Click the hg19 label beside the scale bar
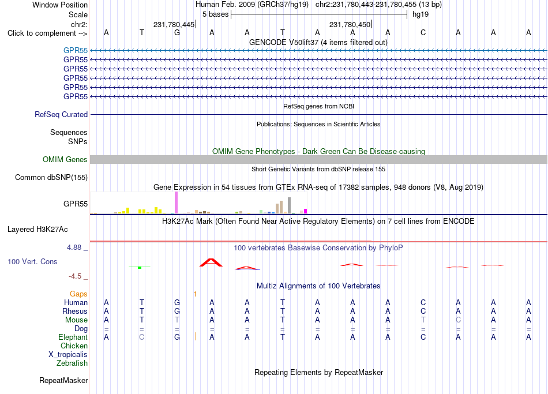This screenshot has width=548, height=394. 421,14
